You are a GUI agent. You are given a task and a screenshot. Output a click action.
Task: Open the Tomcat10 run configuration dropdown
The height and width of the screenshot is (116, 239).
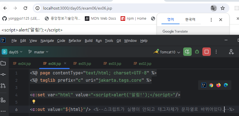pyautogui.click(x=167, y=52)
